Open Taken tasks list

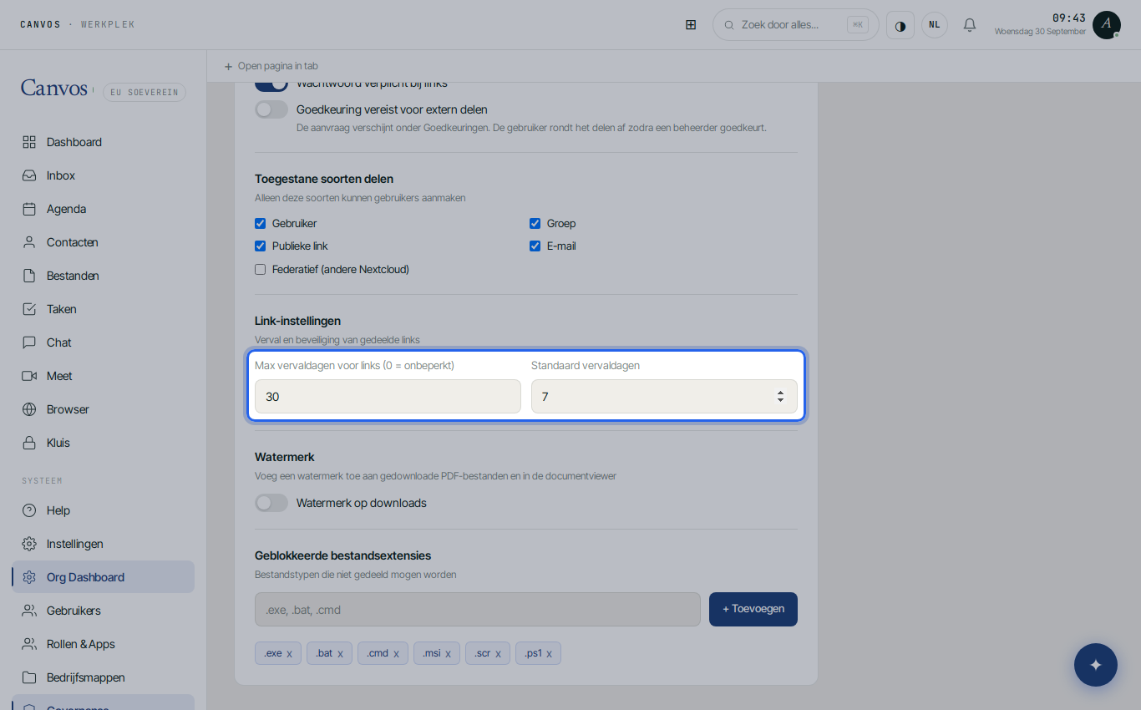click(x=103, y=309)
